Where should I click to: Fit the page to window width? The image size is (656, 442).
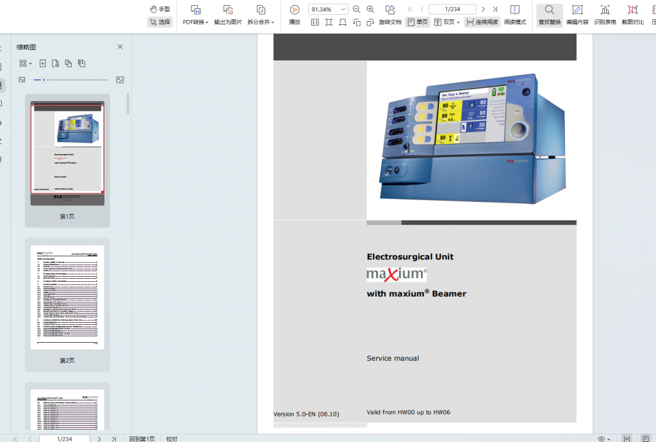(343, 22)
